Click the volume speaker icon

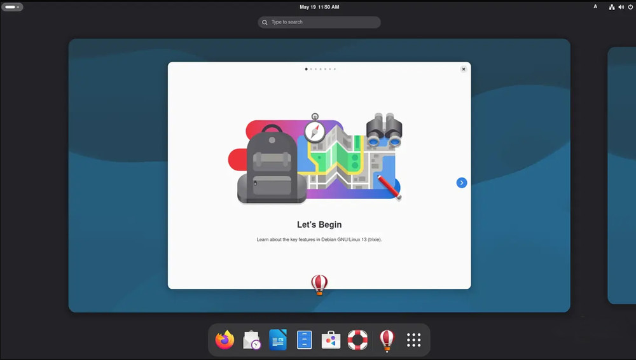click(621, 7)
